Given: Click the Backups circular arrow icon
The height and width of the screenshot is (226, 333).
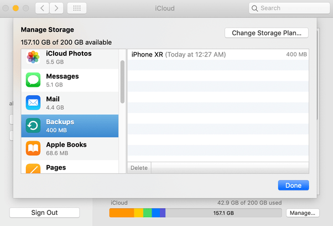Looking at the screenshot, I should click(x=33, y=125).
